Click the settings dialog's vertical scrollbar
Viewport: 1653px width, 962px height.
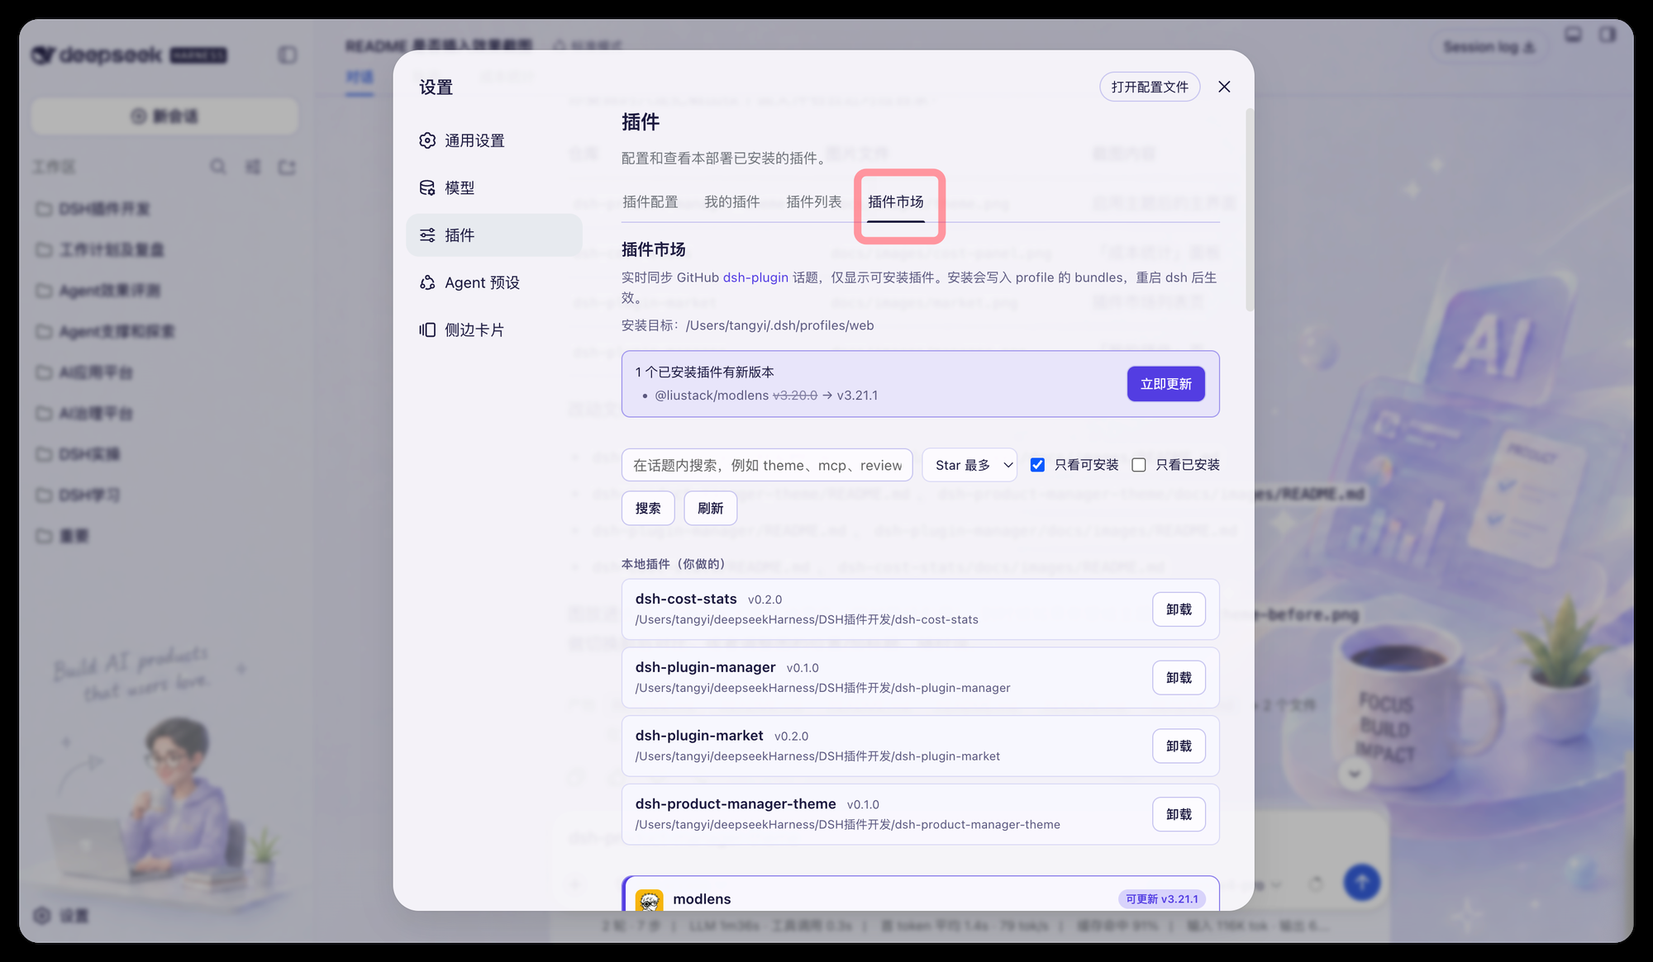[x=1249, y=211]
